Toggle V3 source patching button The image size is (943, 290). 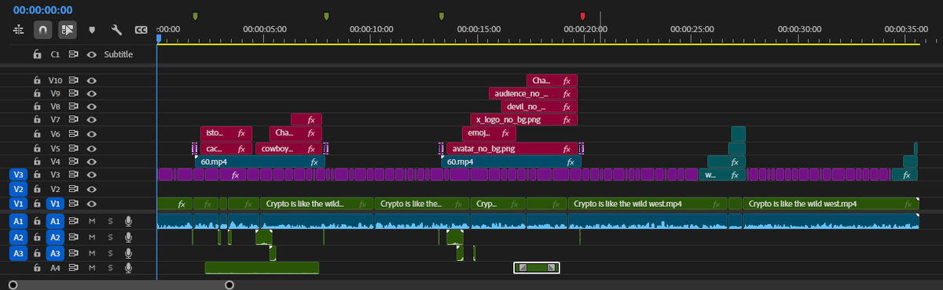(18, 175)
